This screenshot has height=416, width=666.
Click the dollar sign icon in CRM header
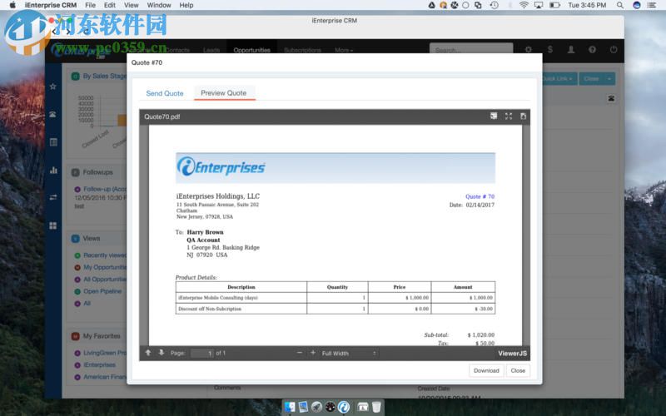pyautogui.click(x=550, y=50)
